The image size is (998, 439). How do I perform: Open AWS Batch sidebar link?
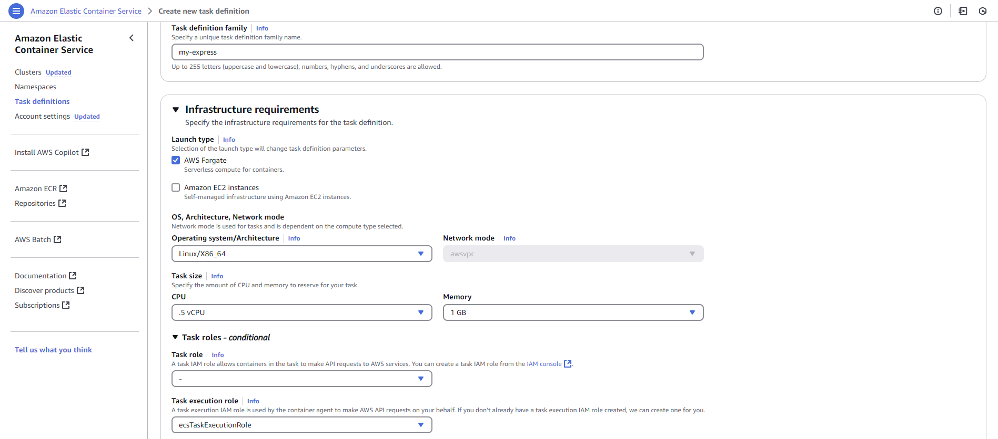33,239
